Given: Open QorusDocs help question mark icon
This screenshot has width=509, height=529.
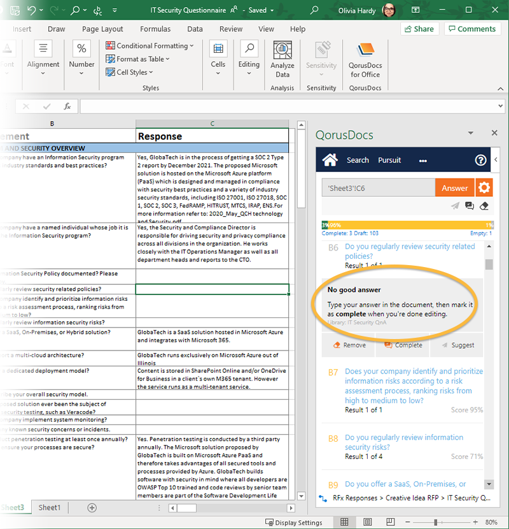Looking at the screenshot, I should 480,160.
